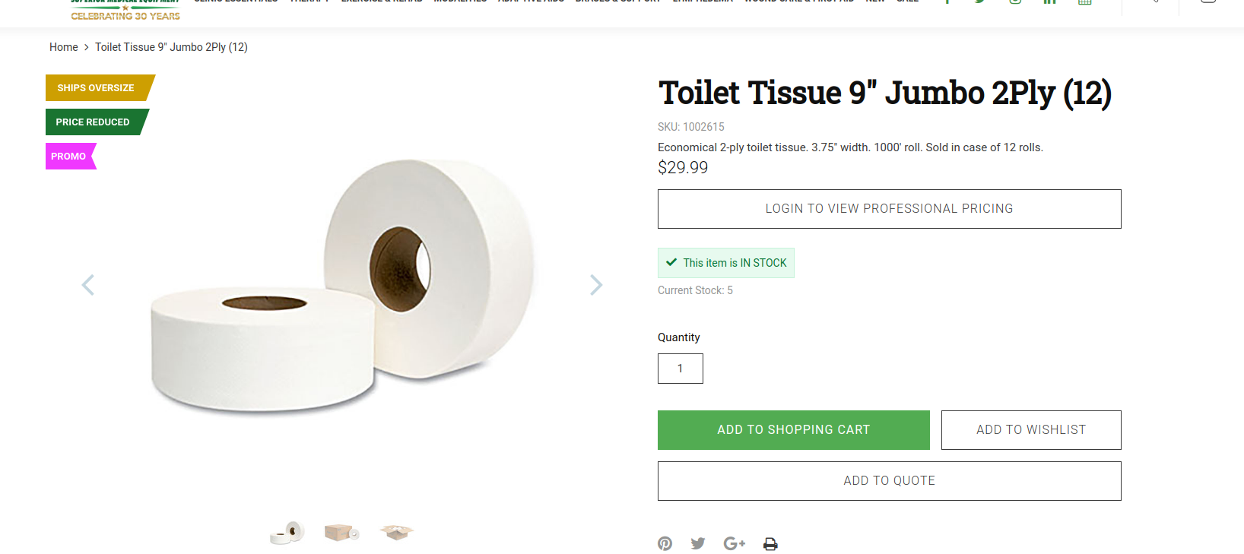
Task: Show the previous product image
Action: coord(88,285)
